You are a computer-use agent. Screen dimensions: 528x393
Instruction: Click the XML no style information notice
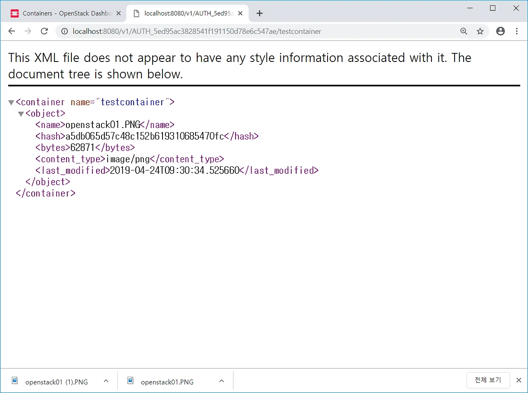[x=240, y=66]
